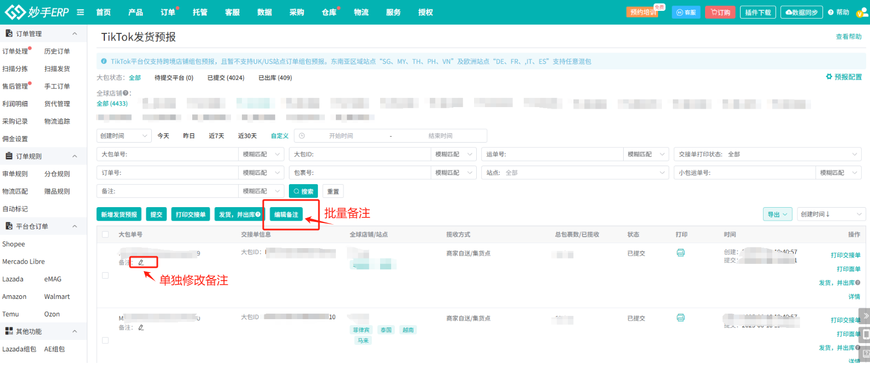870x370 pixels.
Task: Open 帮助 help icon in header
Action: [831, 12]
